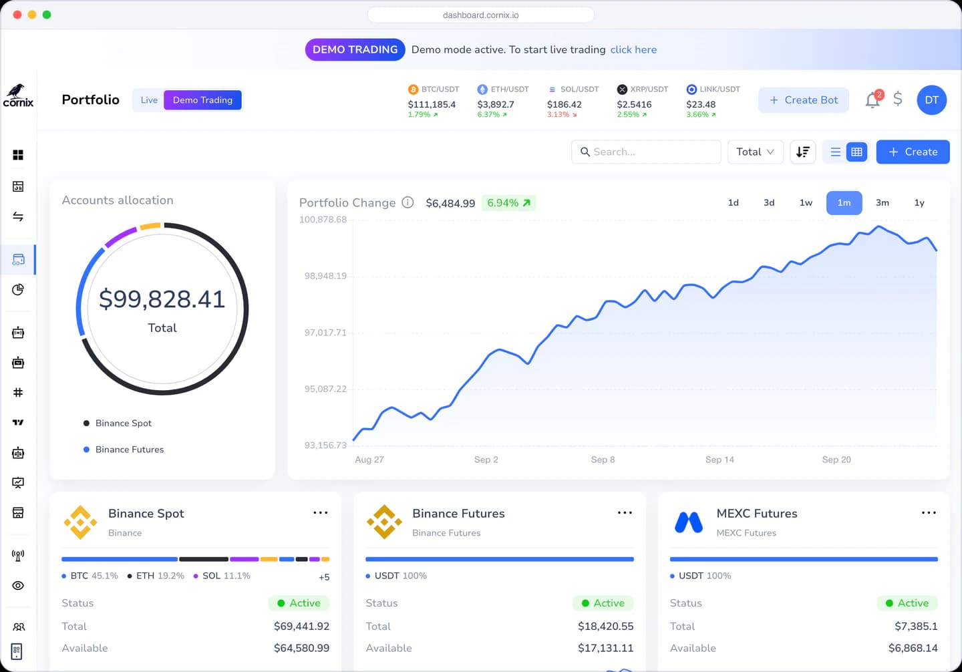Screen dimensions: 962x672
Task: Open the TradingView sidebar icon
Action: [18, 422]
